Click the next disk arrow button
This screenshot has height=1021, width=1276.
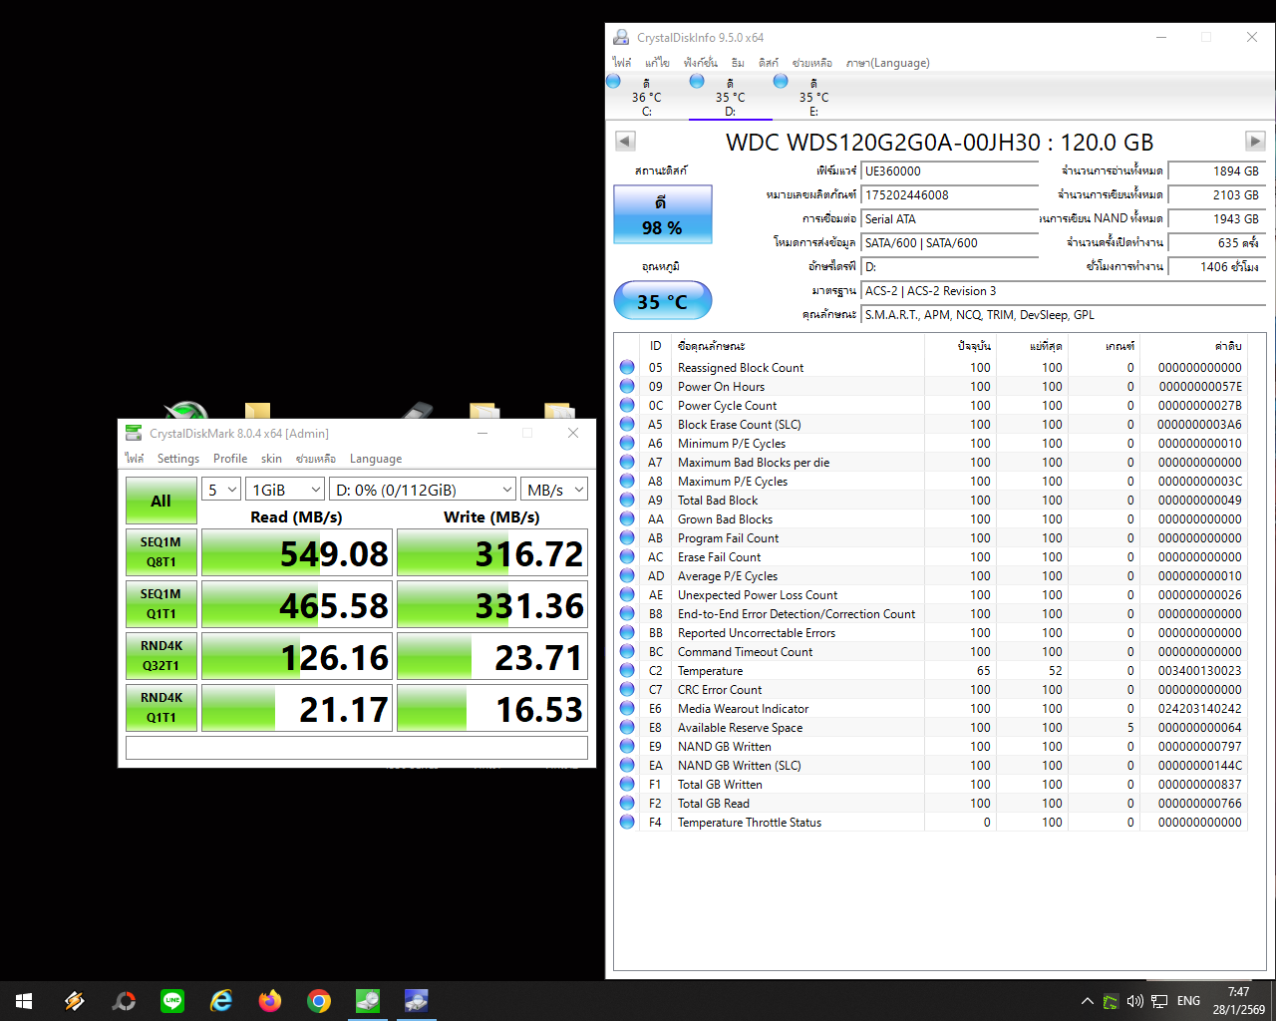pyautogui.click(x=1255, y=142)
